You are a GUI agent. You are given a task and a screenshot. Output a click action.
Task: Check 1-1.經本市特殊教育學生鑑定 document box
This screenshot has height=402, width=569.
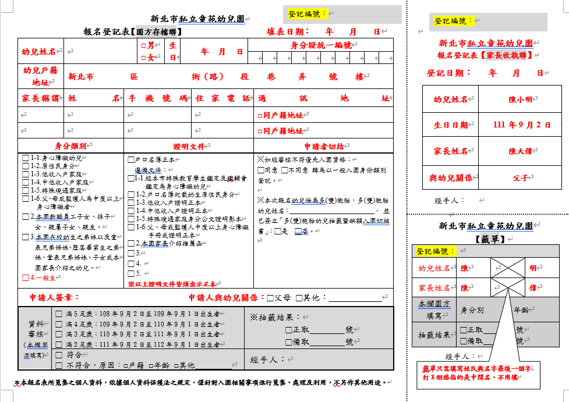(131, 179)
